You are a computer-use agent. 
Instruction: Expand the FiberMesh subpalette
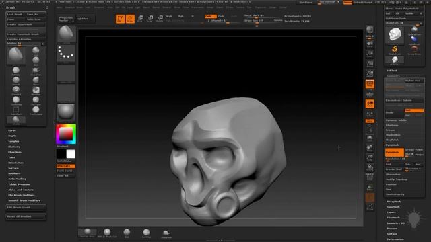[x=393, y=218]
